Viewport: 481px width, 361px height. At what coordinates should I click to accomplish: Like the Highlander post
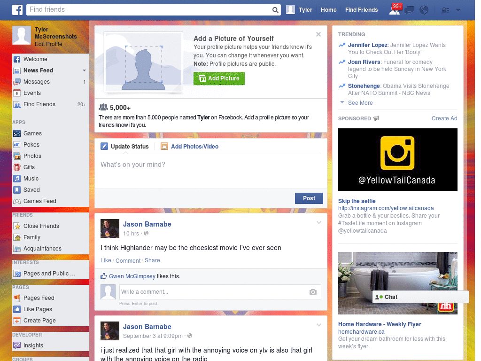[106, 260]
